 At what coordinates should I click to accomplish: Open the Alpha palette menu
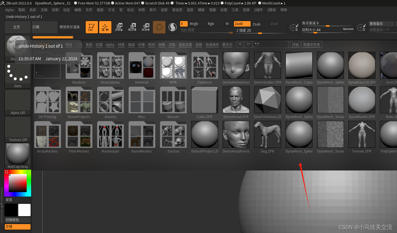pos(9,10)
